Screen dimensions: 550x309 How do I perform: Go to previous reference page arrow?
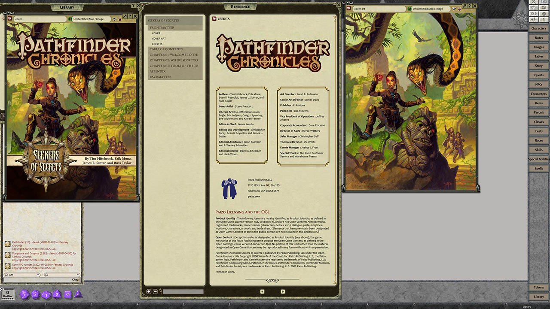[x=262, y=291]
